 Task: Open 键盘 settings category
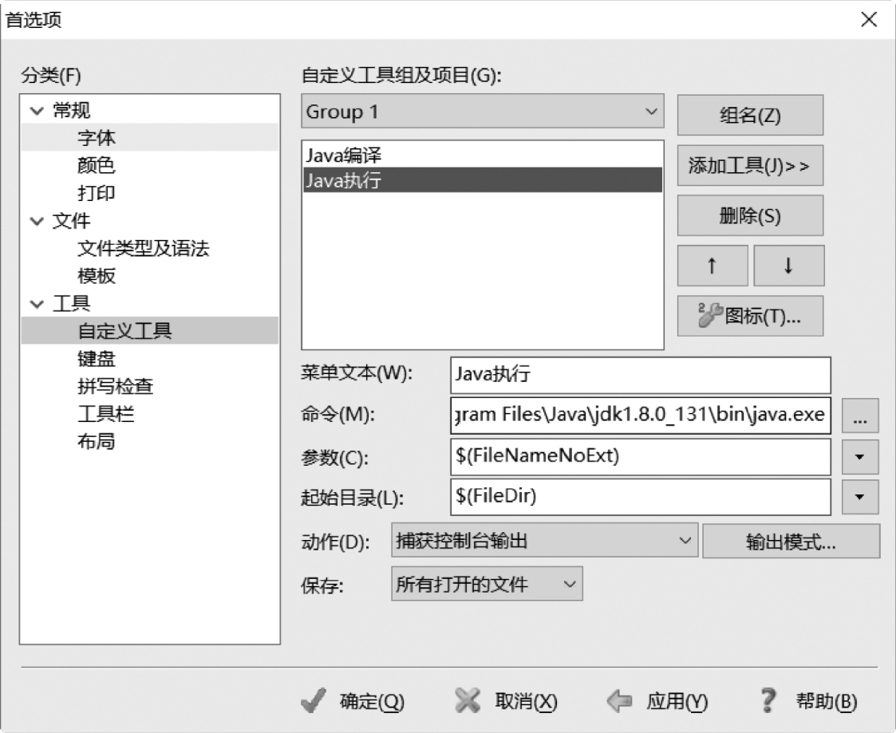tap(97, 359)
